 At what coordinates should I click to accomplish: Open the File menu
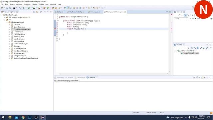click(x=2, y=4)
